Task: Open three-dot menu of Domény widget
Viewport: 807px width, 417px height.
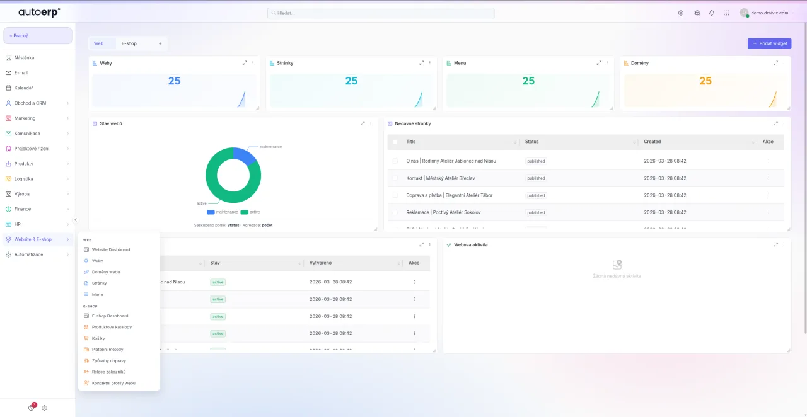Action: click(784, 63)
